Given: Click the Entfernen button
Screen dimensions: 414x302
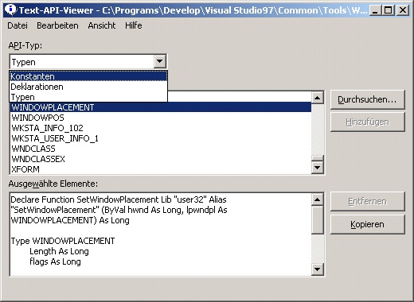Looking at the screenshot, I should (367, 201).
